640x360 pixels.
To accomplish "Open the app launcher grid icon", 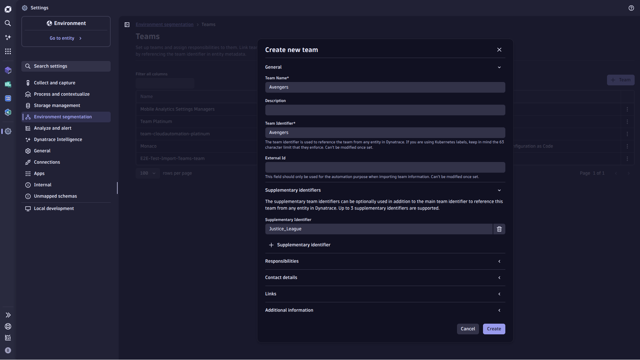I will pyautogui.click(x=8, y=51).
